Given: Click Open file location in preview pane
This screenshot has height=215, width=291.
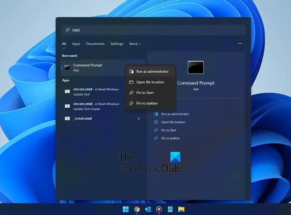Looking at the screenshot, I should (173, 122).
